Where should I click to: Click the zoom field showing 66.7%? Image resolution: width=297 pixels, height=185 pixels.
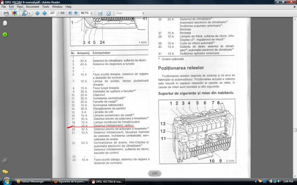click(x=85, y=13)
